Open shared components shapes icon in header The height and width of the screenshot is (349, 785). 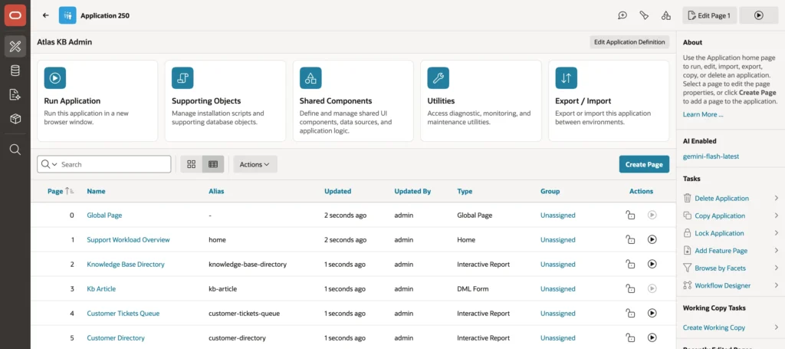[666, 15]
